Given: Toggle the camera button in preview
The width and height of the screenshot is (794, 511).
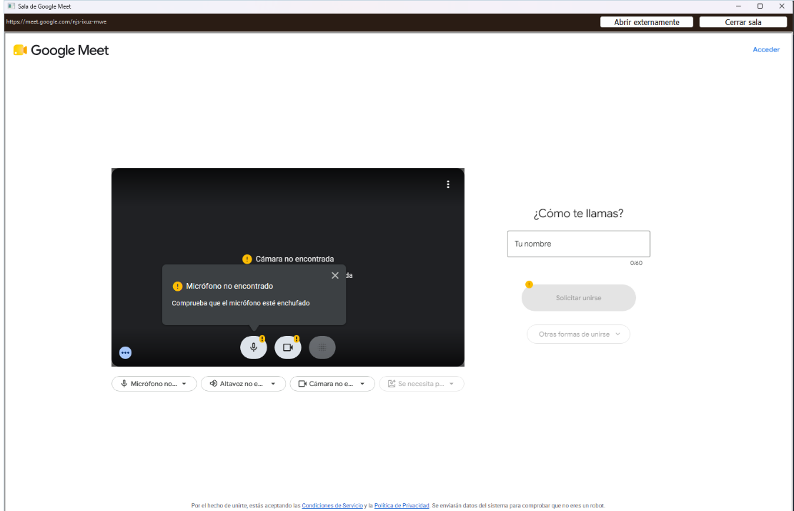Looking at the screenshot, I should click(x=287, y=347).
